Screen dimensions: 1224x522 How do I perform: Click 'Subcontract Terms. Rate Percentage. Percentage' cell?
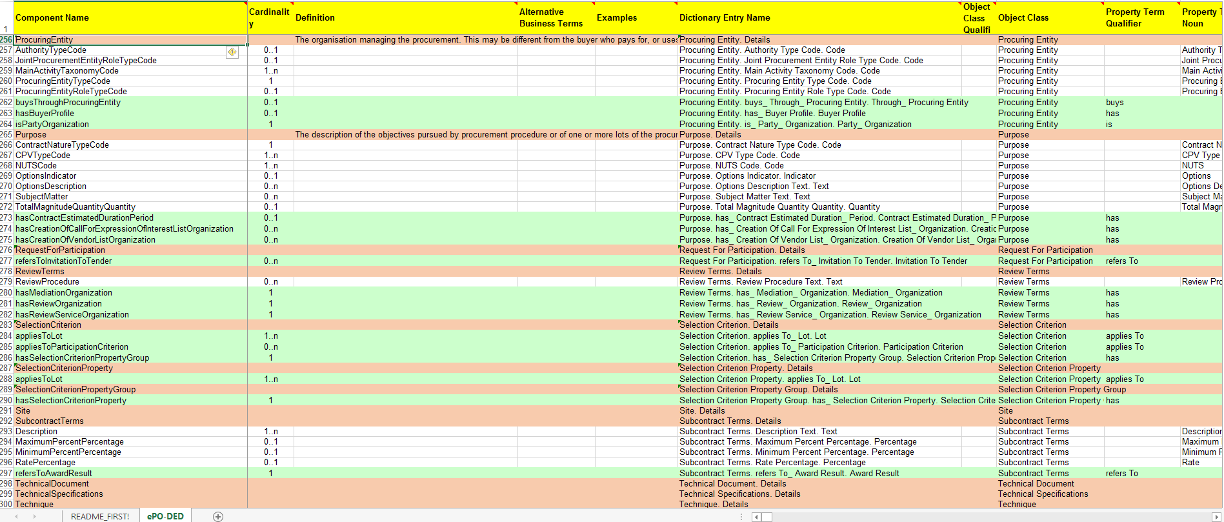819,463
